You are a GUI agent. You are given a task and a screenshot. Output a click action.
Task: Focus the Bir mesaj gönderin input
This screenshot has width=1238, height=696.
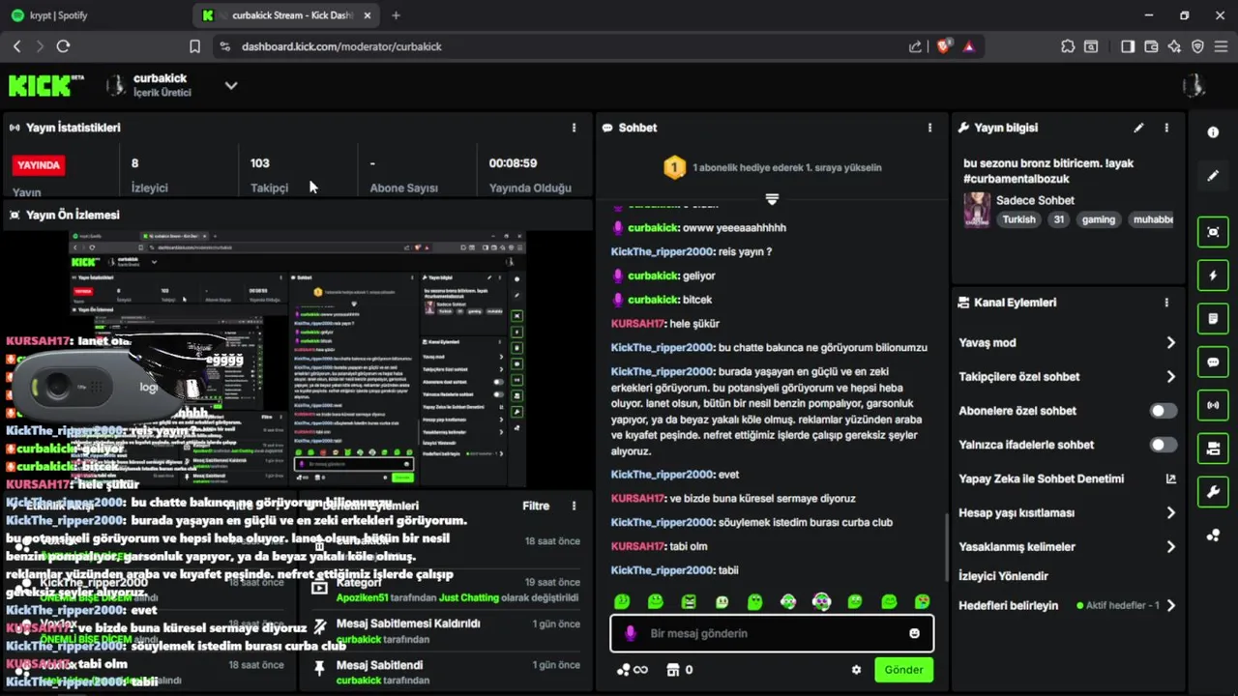(771, 633)
